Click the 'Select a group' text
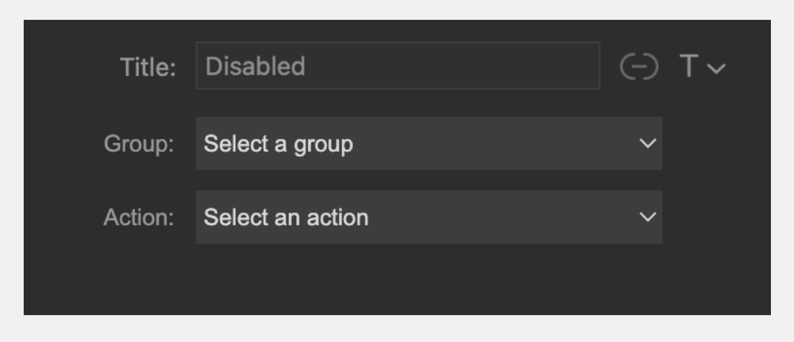794x342 pixels. click(x=278, y=145)
